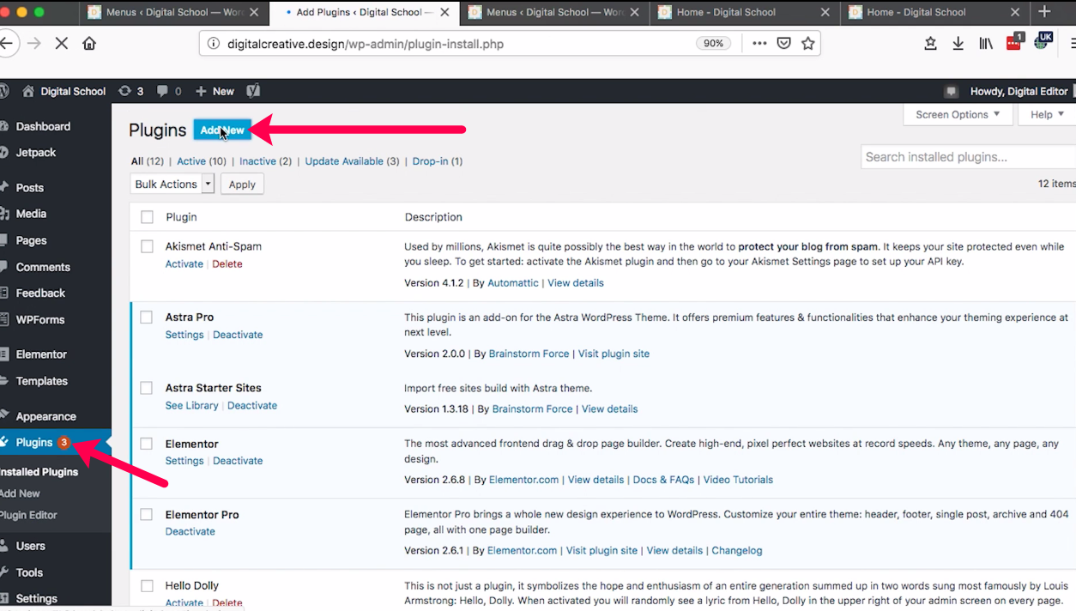The height and width of the screenshot is (611, 1076).
Task: Filter by Inactive (2) plugins
Action: pos(265,161)
